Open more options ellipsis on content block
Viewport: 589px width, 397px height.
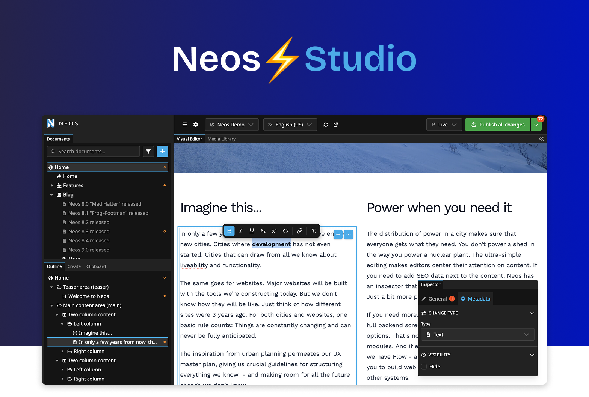tap(349, 235)
